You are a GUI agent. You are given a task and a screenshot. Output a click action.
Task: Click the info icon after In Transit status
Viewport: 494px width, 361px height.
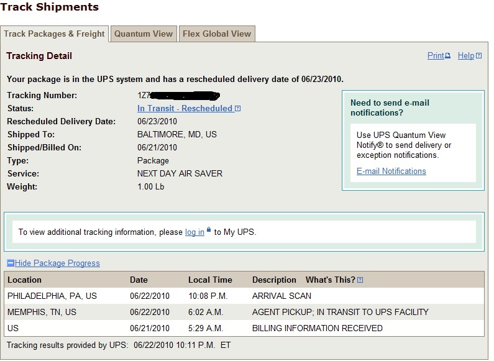238,108
